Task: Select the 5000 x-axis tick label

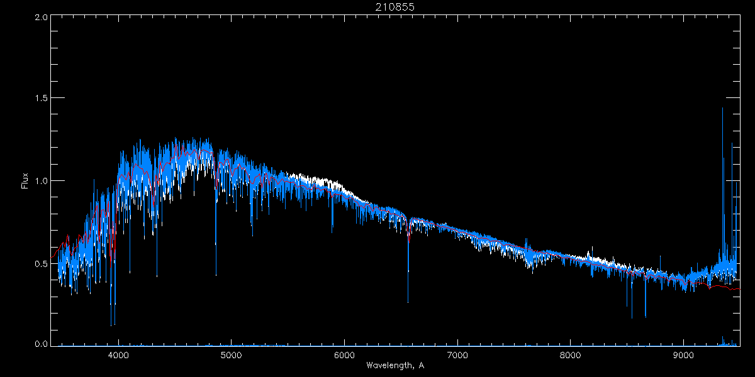Action: pyautogui.click(x=232, y=354)
